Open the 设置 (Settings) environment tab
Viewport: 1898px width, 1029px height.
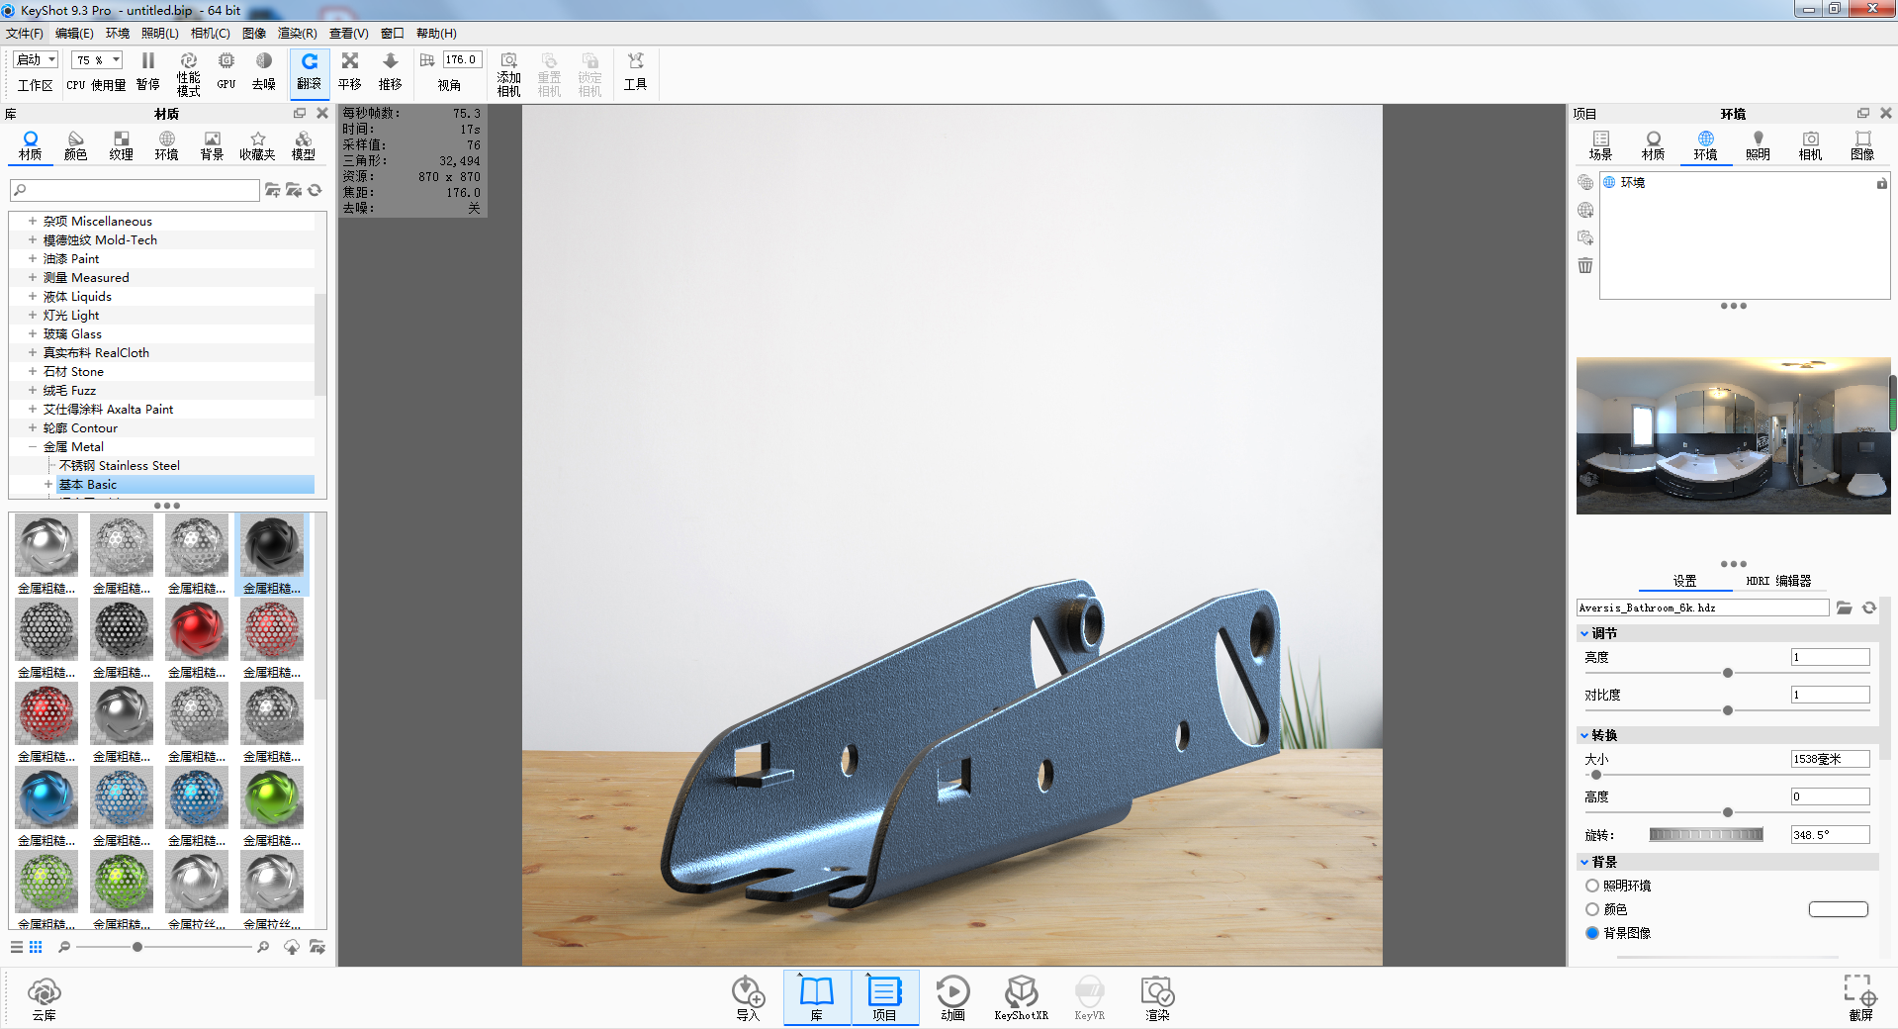click(x=1684, y=581)
